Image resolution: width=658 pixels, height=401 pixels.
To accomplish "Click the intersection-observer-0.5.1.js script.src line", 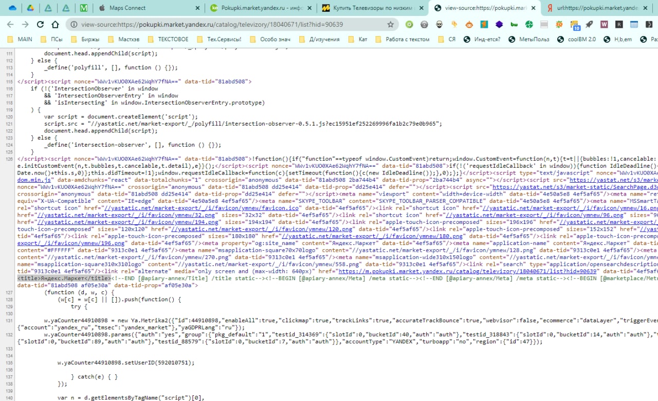I will pyautogui.click(x=243, y=124).
